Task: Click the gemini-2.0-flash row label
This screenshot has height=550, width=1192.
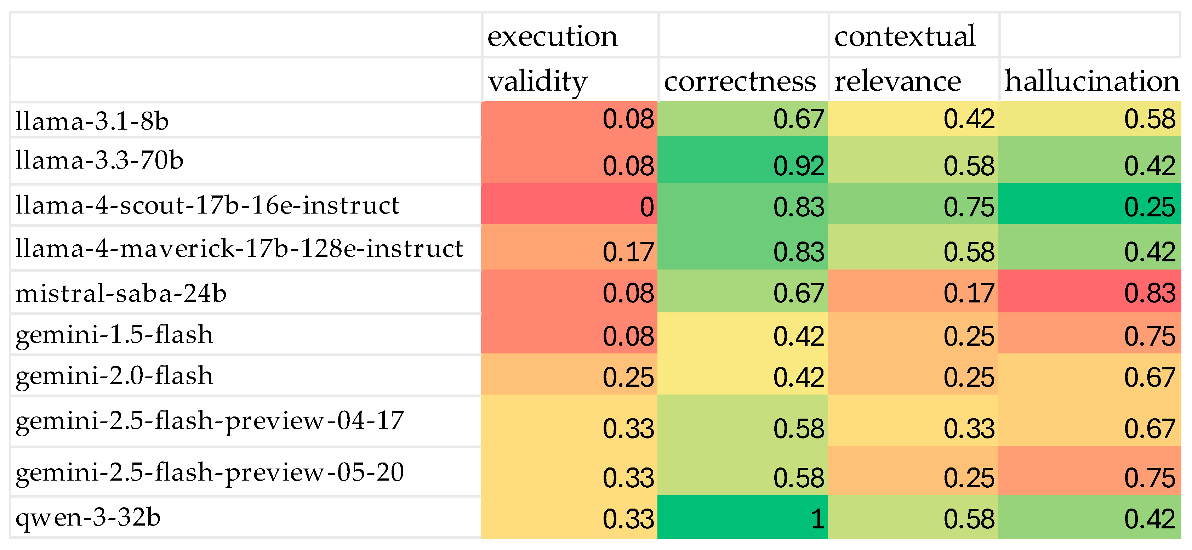Action: click(x=114, y=375)
